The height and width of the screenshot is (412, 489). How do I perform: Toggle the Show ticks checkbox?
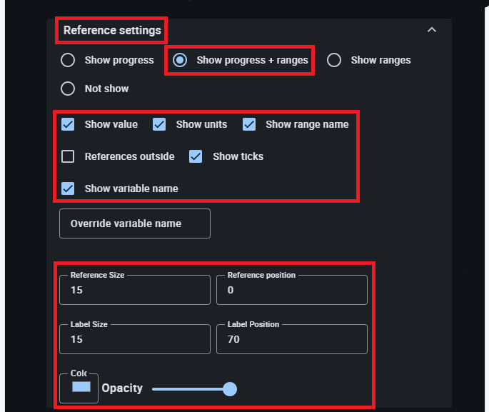(x=196, y=156)
